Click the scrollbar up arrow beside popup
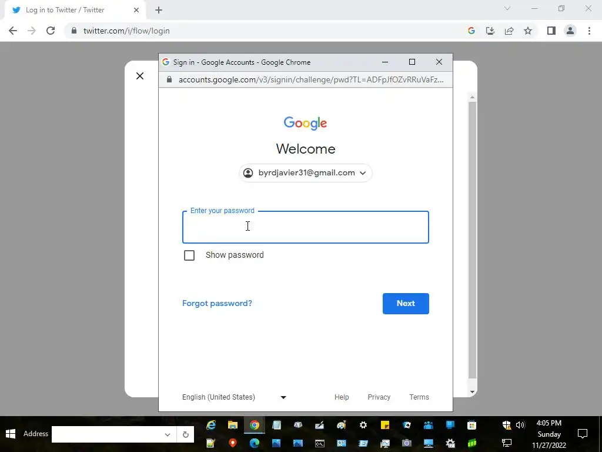 point(472,97)
